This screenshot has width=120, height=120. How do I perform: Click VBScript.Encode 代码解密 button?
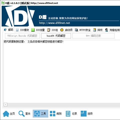point(22,36)
